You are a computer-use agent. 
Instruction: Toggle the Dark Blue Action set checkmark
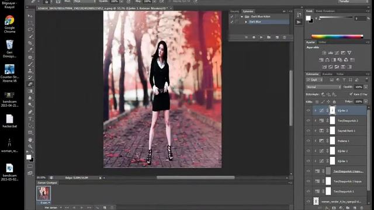coord(231,16)
